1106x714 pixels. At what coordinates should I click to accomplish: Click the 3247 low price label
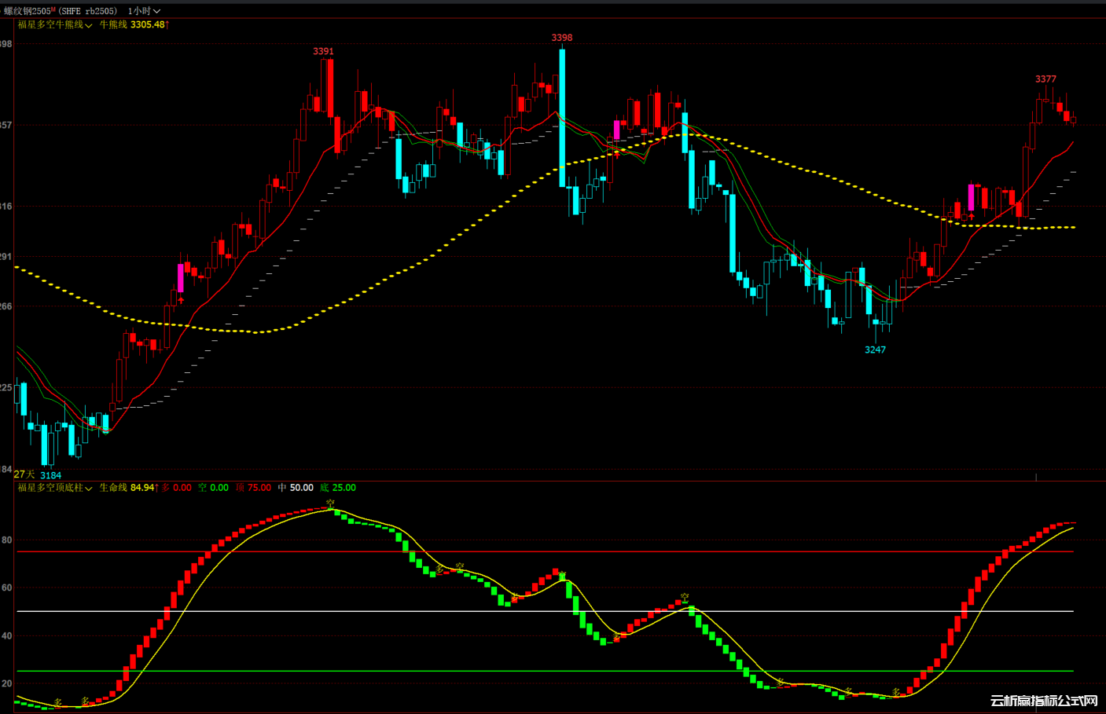tap(875, 350)
